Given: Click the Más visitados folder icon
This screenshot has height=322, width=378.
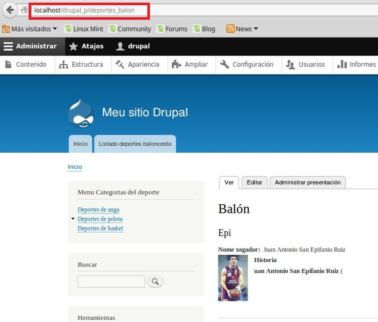Looking at the screenshot, I should tap(6, 29).
